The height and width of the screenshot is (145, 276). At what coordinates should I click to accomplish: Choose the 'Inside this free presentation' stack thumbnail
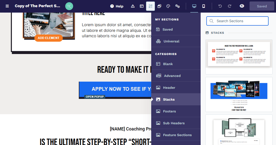coord(239,57)
